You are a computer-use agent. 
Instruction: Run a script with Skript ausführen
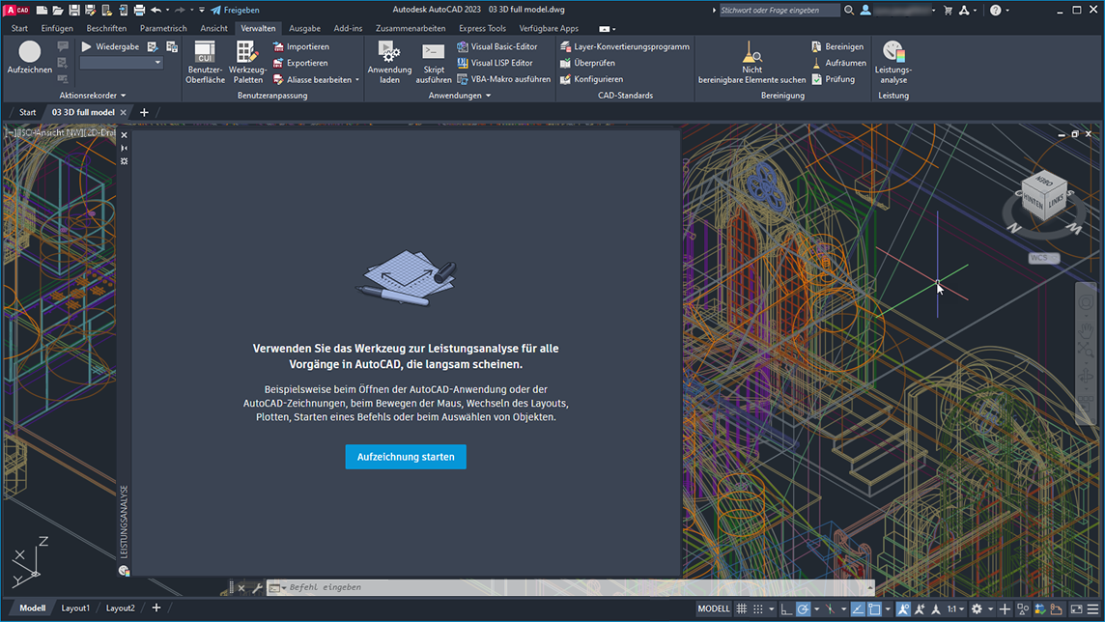coord(434,62)
